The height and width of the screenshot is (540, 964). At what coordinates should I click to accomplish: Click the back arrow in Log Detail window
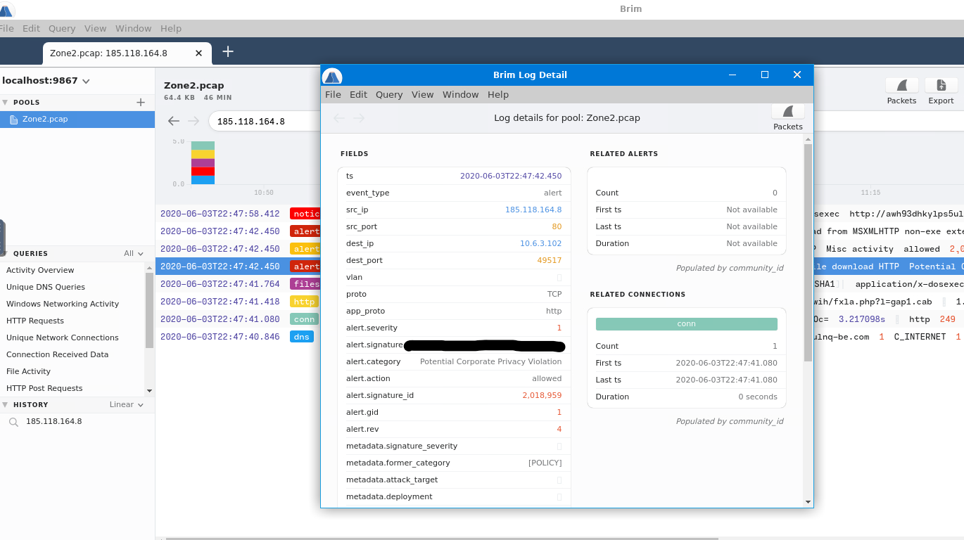coord(339,118)
